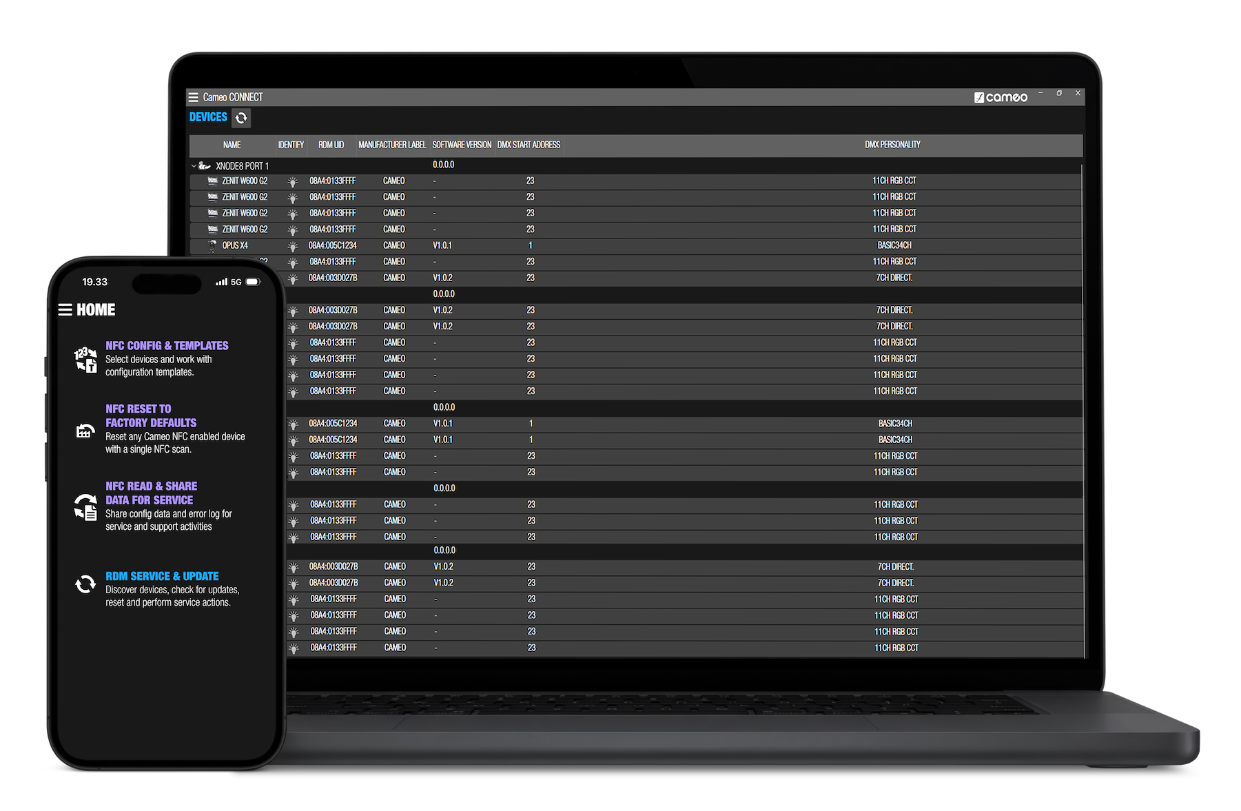Tap the NFC Read & Share icon
The height and width of the screenshot is (811, 1241).
(85, 506)
